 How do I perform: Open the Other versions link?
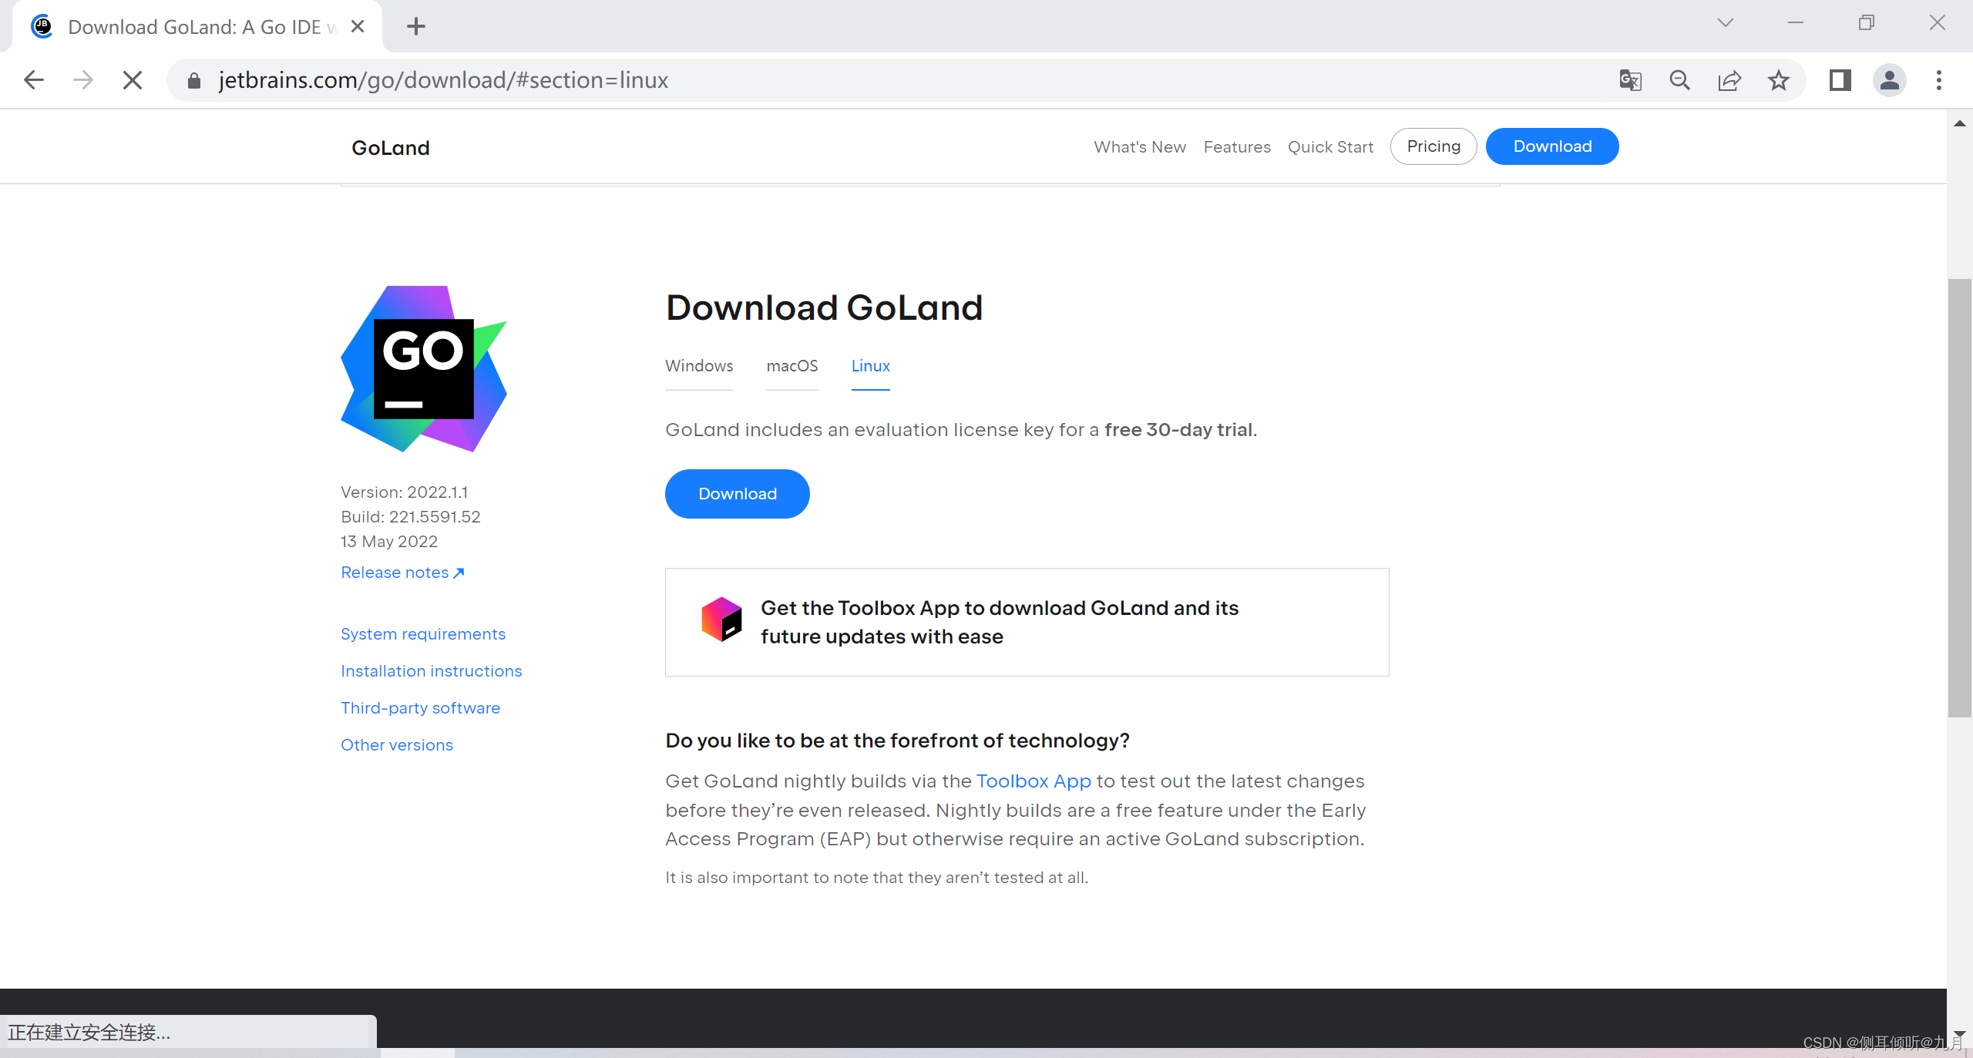click(396, 745)
